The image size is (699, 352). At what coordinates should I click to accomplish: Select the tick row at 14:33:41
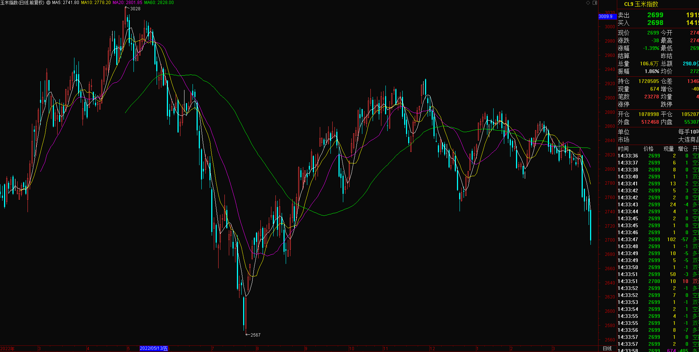(658, 184)
